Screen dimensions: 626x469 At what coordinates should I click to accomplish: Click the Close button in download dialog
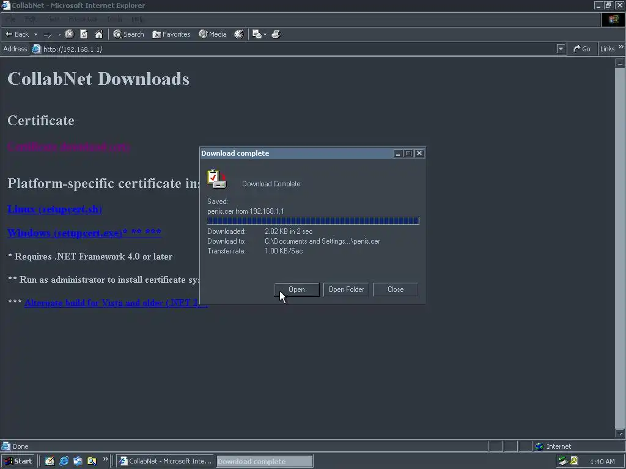(x=396, y=289)
